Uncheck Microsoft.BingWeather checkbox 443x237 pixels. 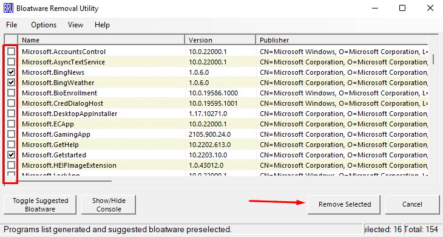(12, 82)
